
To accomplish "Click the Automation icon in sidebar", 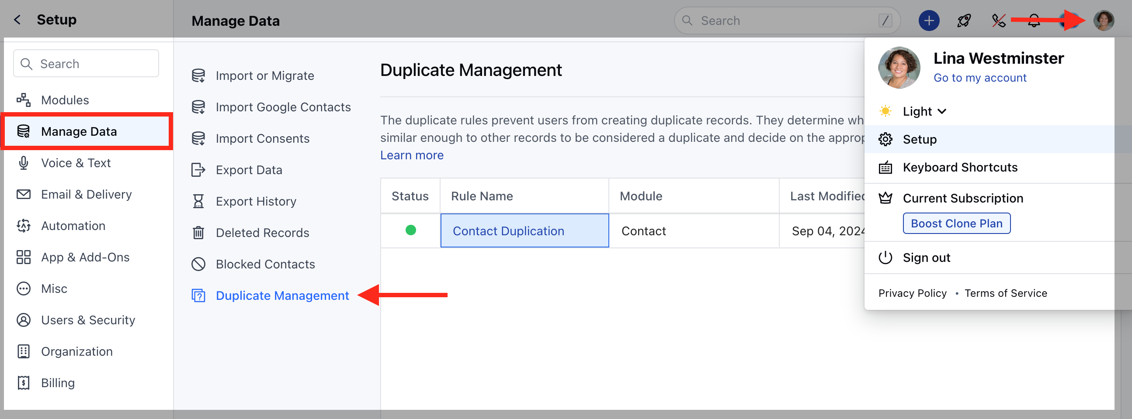I will 23,226.
